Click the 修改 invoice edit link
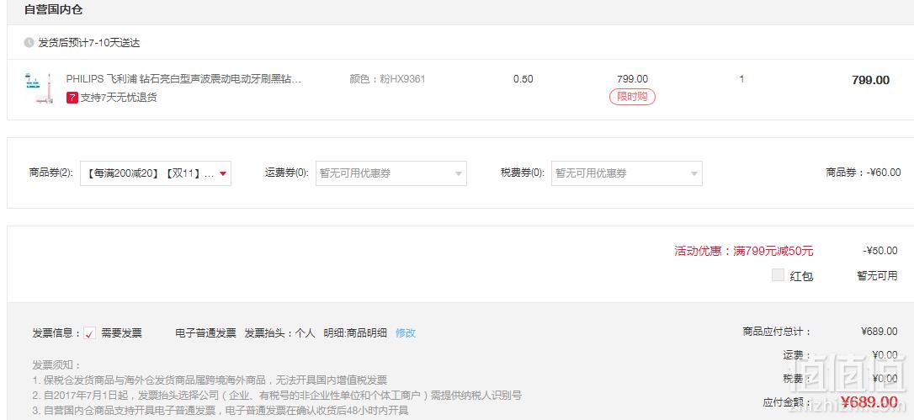The image size is (914, 420). click(406, 333)
